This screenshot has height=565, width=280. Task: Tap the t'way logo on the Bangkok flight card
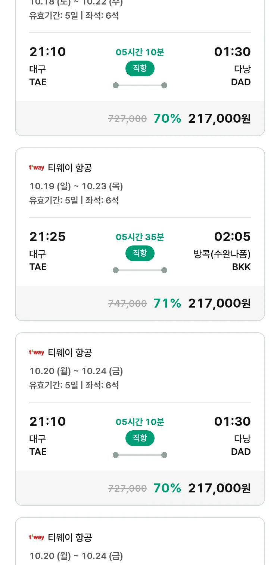point(37,168)
